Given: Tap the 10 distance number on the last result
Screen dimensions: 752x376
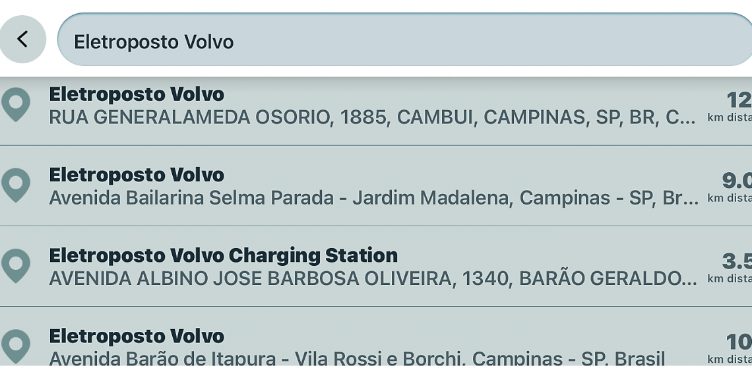Looking at the screenshot, I should [739, 342].
